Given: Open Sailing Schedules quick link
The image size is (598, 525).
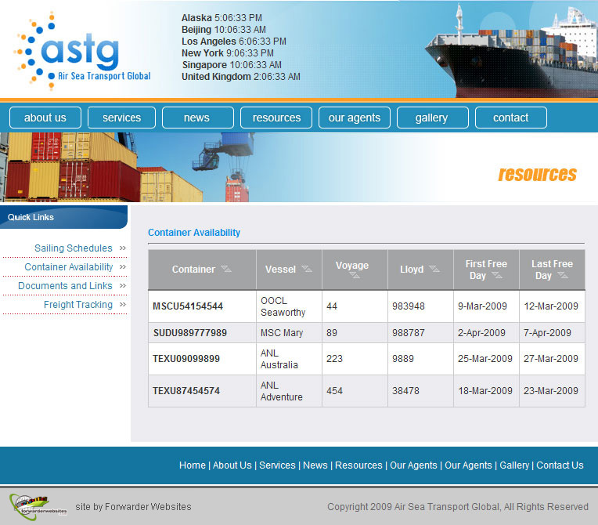Looking at the screenshot, I should (x=74, y=248).
